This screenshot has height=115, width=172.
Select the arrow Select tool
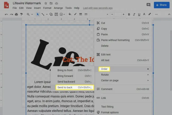pos(38,14)
